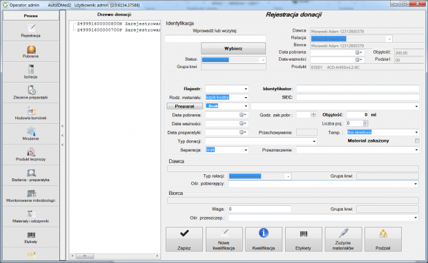Toggle the Materiał zakażony checkbox
The height and width of the screenshot is (263, 428).
[417, 140]
